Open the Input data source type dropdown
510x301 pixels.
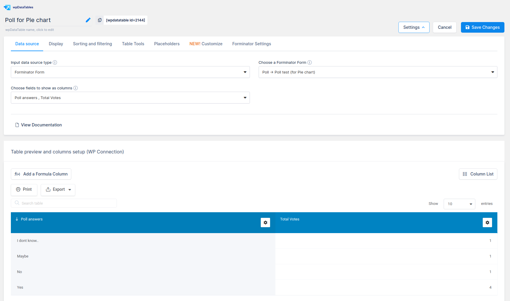[130, 72]
